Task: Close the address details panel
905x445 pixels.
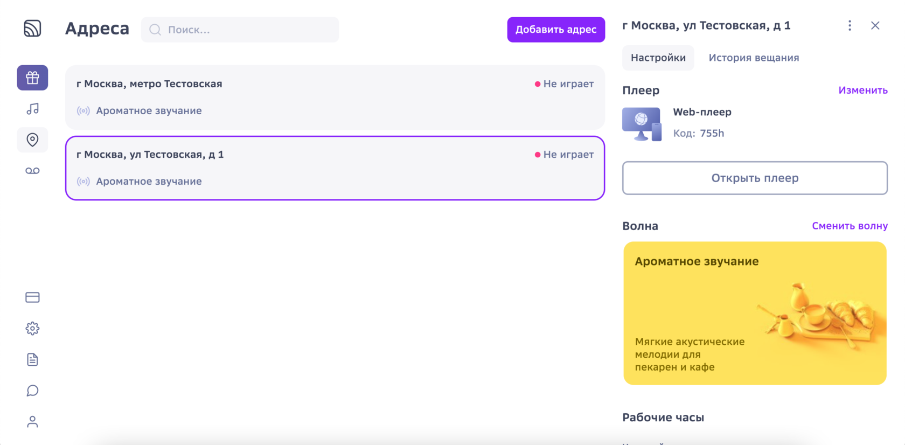Action: (875, 26)
